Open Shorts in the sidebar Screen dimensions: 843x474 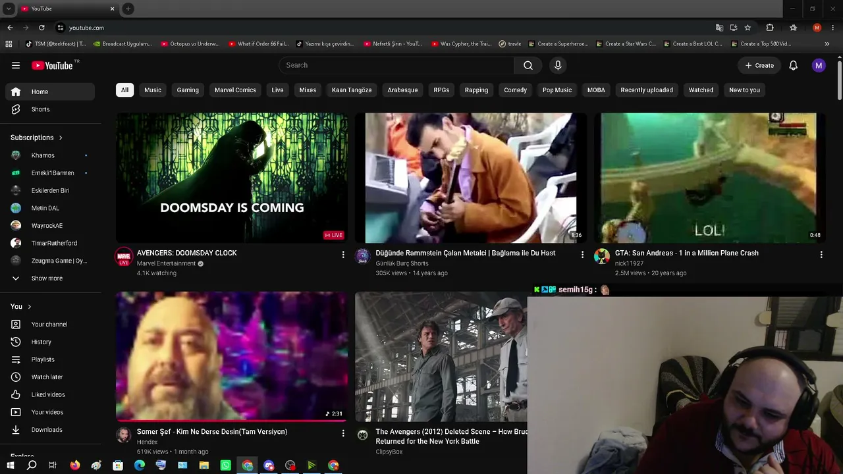(50, 109)
